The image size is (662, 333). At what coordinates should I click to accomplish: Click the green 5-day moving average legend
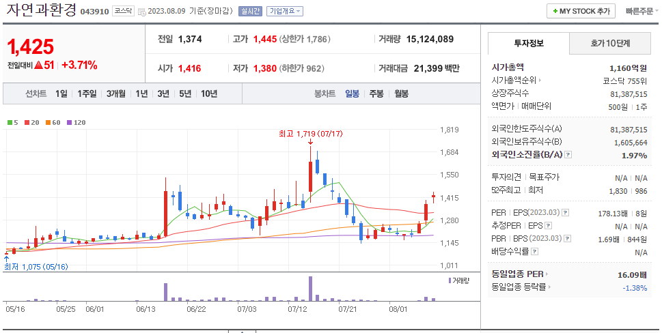click(13, 123)
